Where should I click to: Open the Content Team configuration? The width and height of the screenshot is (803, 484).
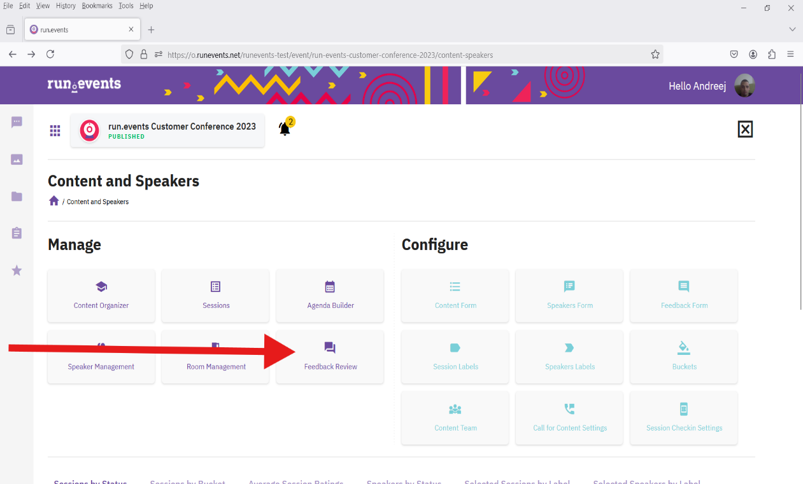[455, 418]
